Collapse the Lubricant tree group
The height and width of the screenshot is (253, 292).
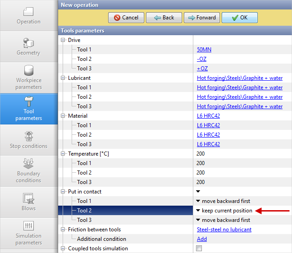click(63, 78)
